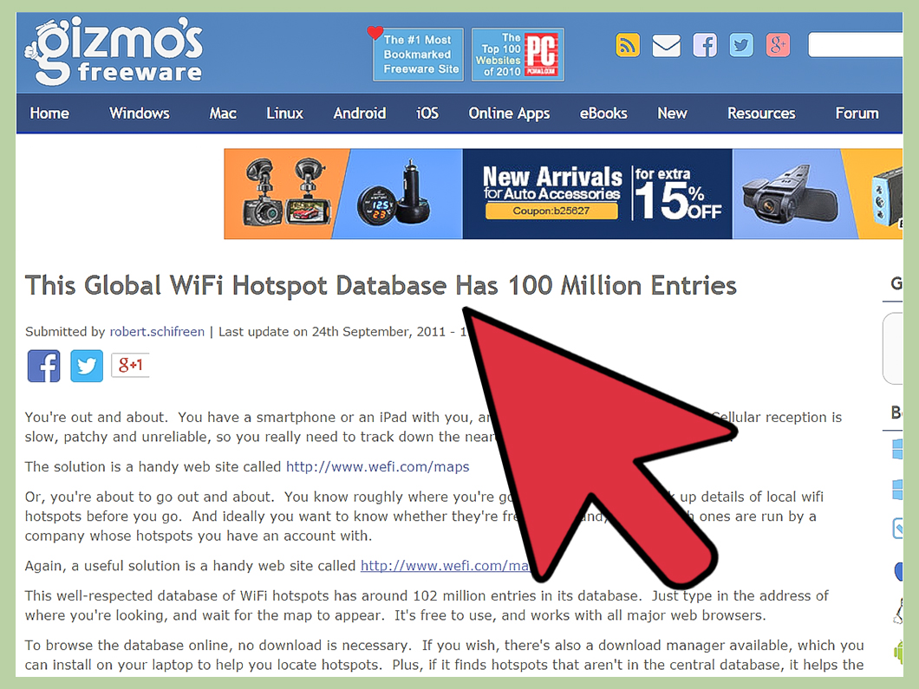
Task: Share article with Twitter button below byline
Action: pyautogui.click(x=87, y=366)
